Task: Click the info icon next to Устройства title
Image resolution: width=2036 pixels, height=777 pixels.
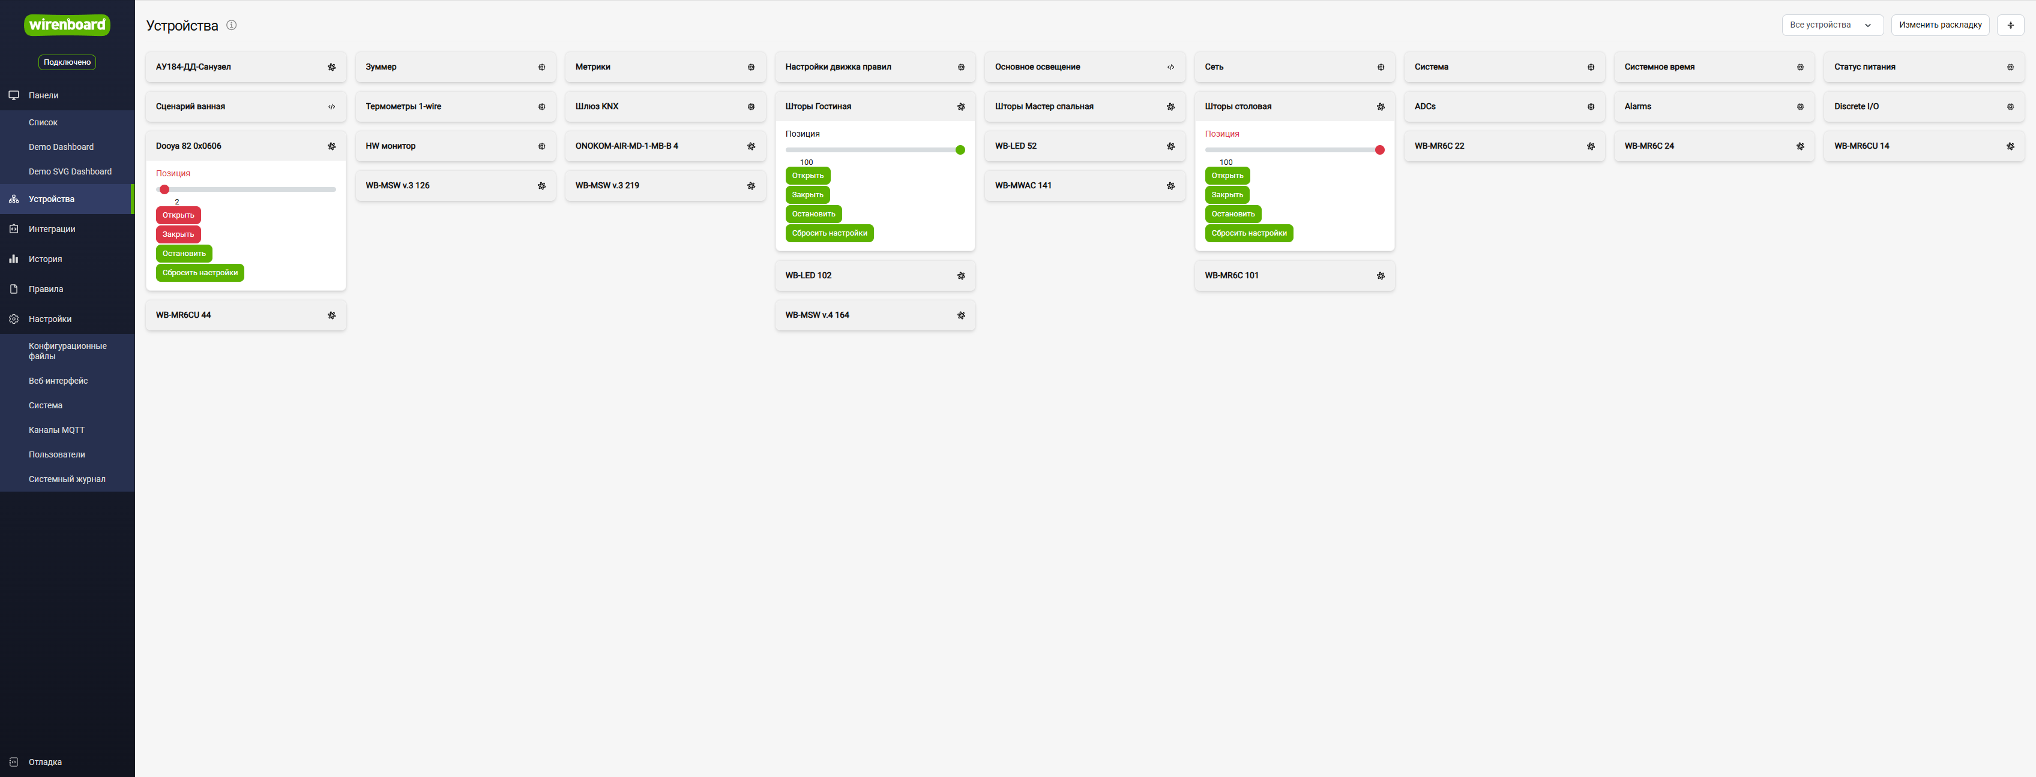Action: (x=232, y=25)
